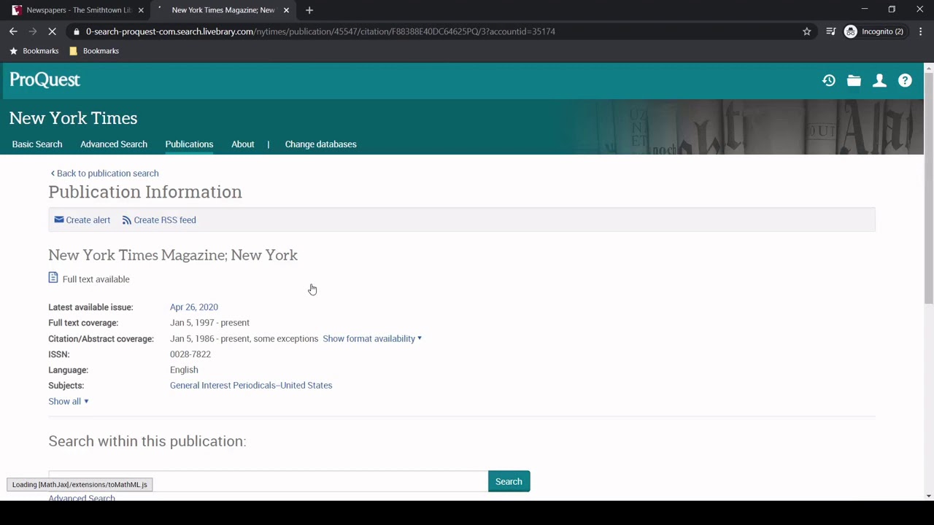Click the Full text available document icon
934x525 pixels.
pos(53,278)
